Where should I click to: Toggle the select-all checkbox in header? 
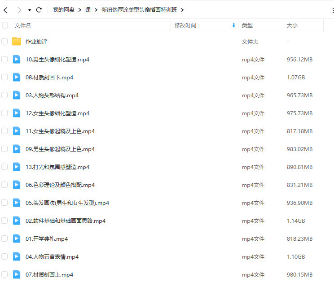(x=4, y=26)
